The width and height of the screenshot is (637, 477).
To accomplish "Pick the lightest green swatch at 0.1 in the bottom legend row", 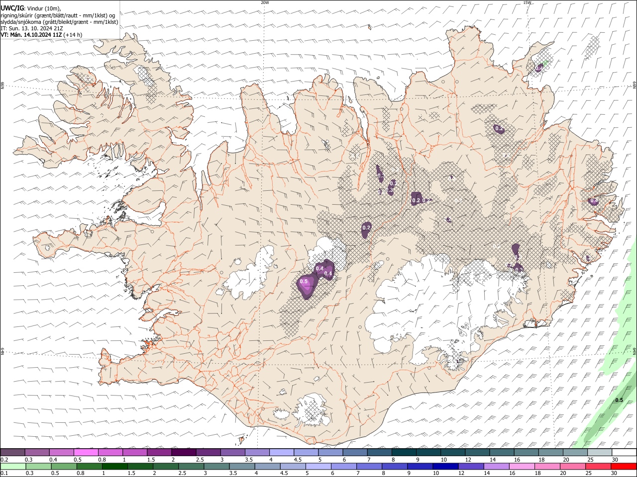I will point(12,466).
